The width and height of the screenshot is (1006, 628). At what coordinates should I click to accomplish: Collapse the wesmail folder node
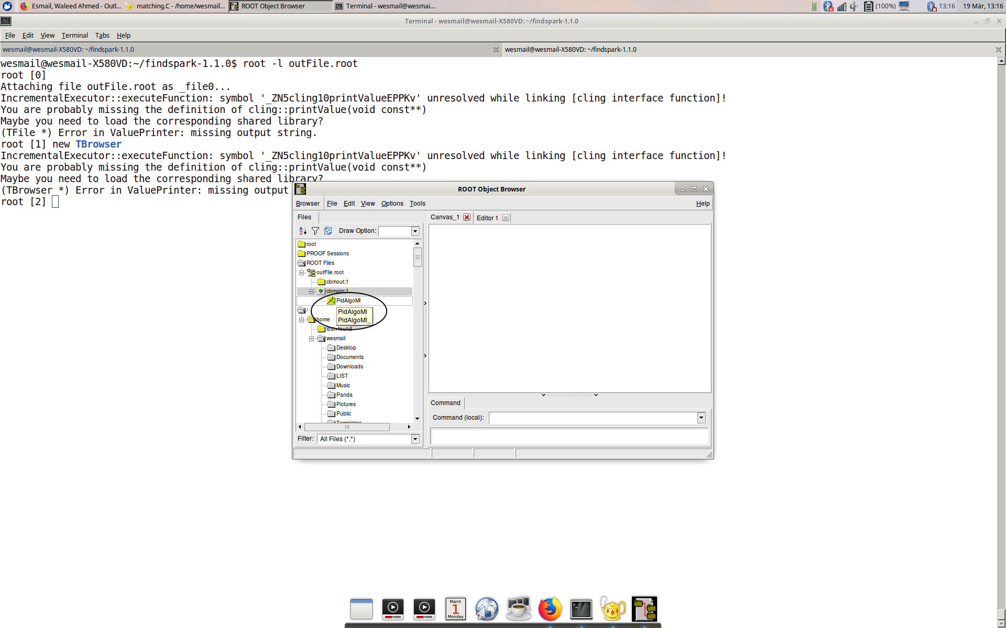[311, 339]
